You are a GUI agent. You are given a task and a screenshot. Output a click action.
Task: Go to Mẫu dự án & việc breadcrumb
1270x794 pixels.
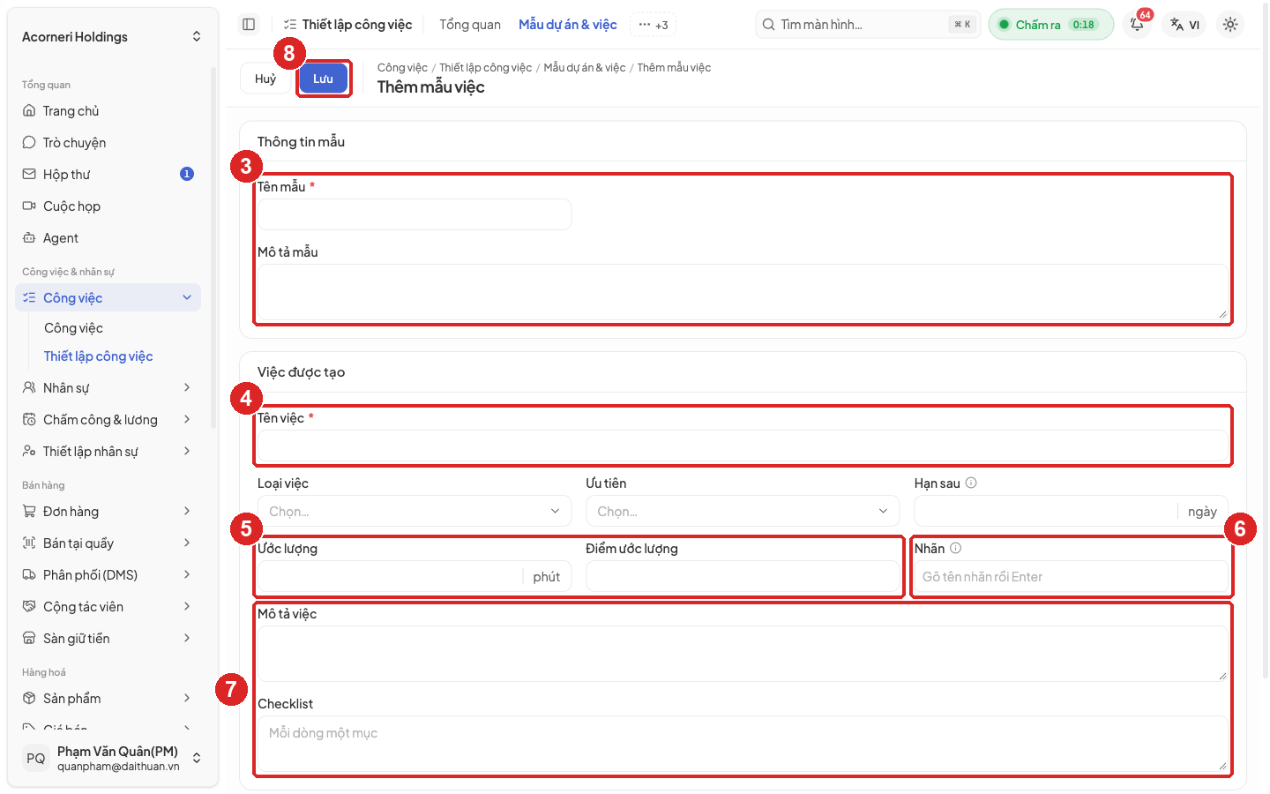click(x=585, y=68)
